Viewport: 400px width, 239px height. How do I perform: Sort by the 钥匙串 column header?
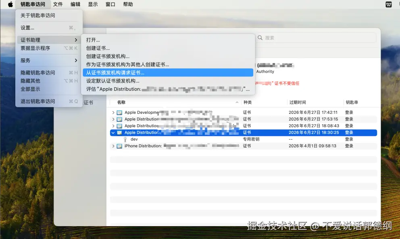click(x=352, y=102)
